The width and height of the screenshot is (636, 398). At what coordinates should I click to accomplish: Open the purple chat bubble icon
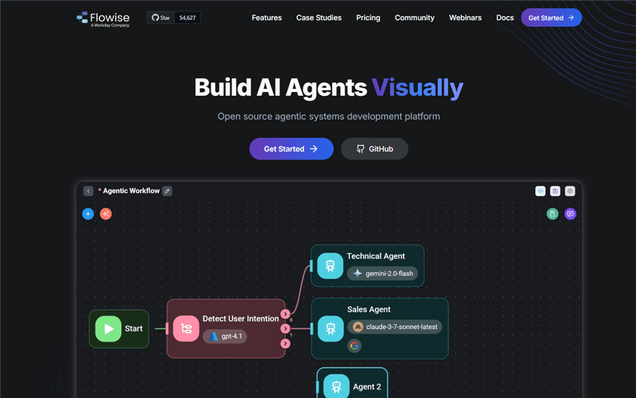[570, 213]
